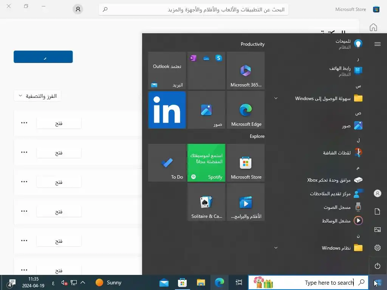Open the Solitaire & Casual Games tile
This screenshot has height=290, width=387.
tap(206, 202)
